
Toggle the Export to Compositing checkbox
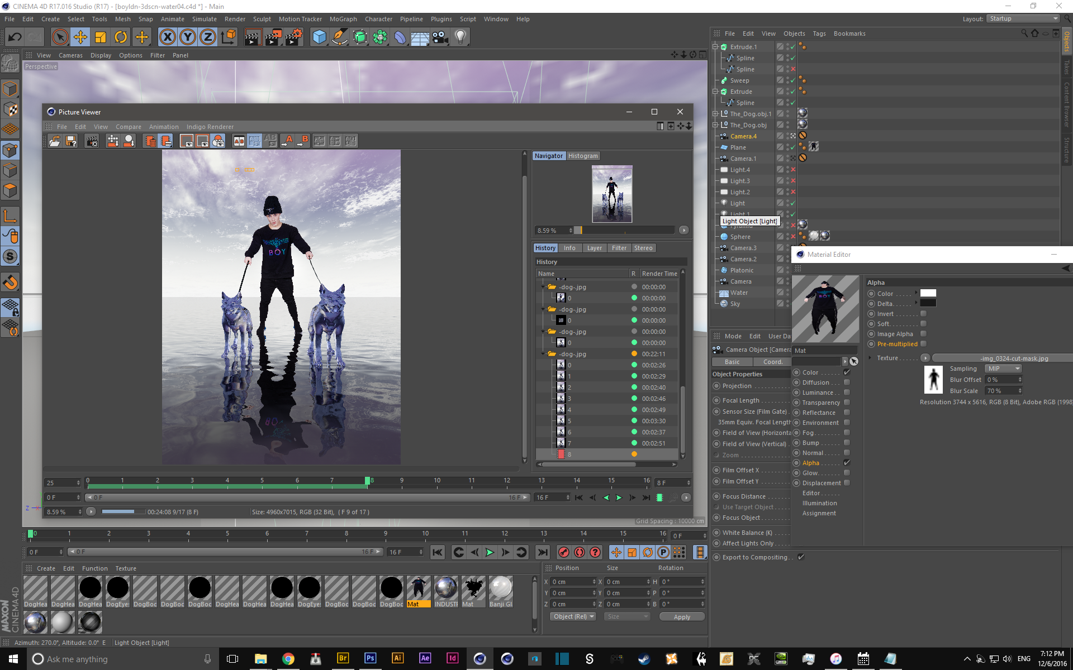[801, 557]
